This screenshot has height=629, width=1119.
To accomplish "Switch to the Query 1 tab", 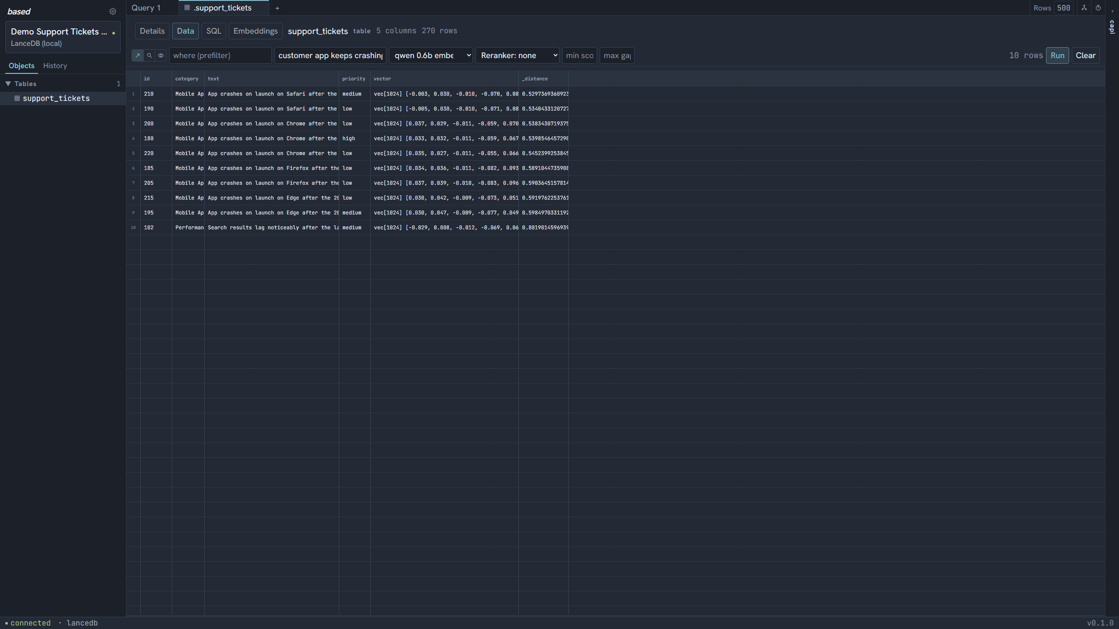I will coord(146,8).
